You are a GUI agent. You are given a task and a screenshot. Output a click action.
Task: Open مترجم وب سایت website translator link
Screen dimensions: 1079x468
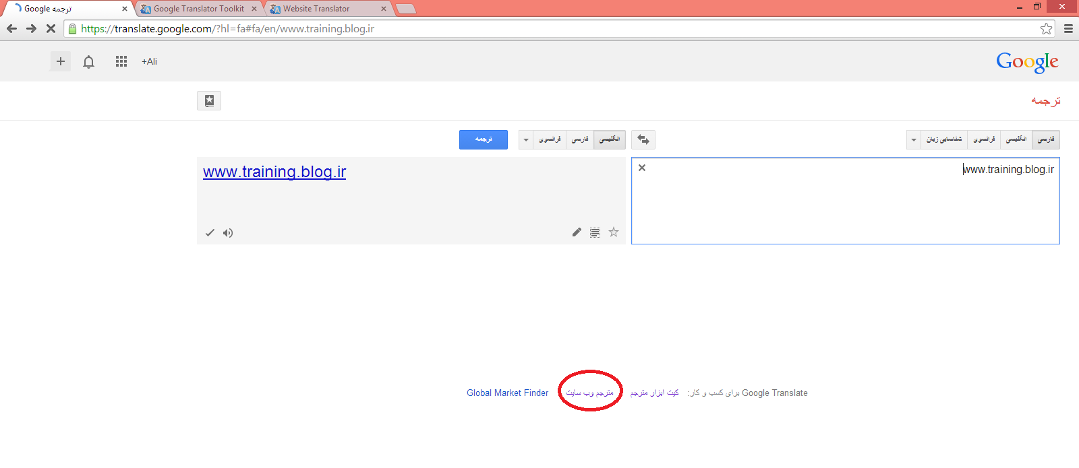pyautogui.click(x=590, y=393)
